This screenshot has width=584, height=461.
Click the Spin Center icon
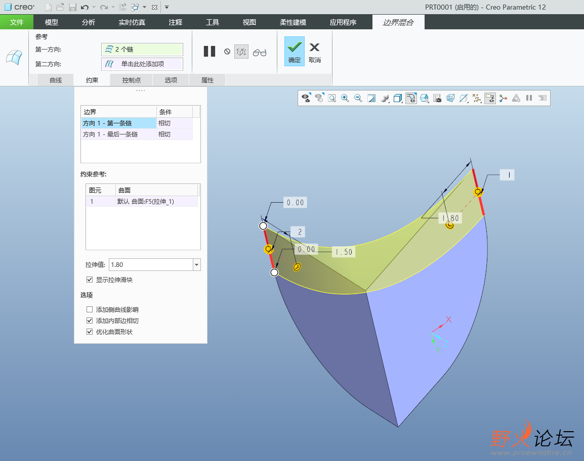503,98
